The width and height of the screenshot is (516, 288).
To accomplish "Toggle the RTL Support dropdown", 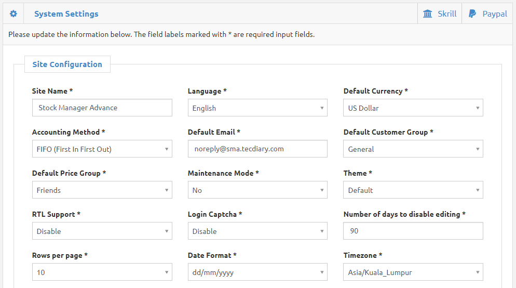I will (102, 231).
